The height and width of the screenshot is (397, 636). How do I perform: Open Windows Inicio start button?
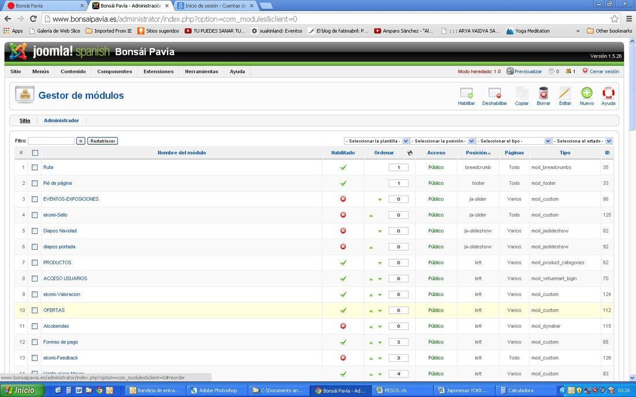23,390
